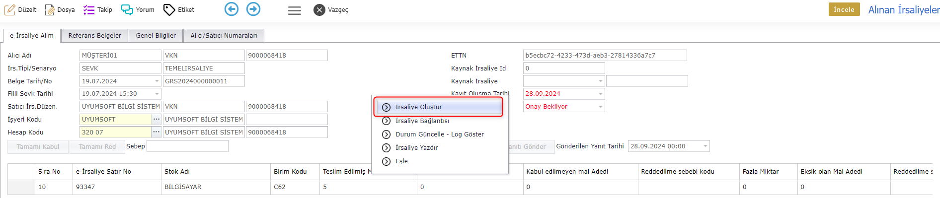
Task: Select row 10 via its row header
Action: point(21,187)
